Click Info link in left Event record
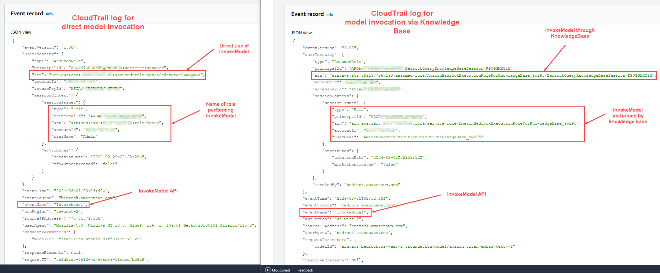Viewport: 660px width, 273px height. pos(49,14)
